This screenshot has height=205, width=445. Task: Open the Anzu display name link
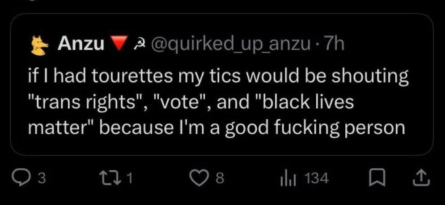pyautogui.click(x=81, y=43)
